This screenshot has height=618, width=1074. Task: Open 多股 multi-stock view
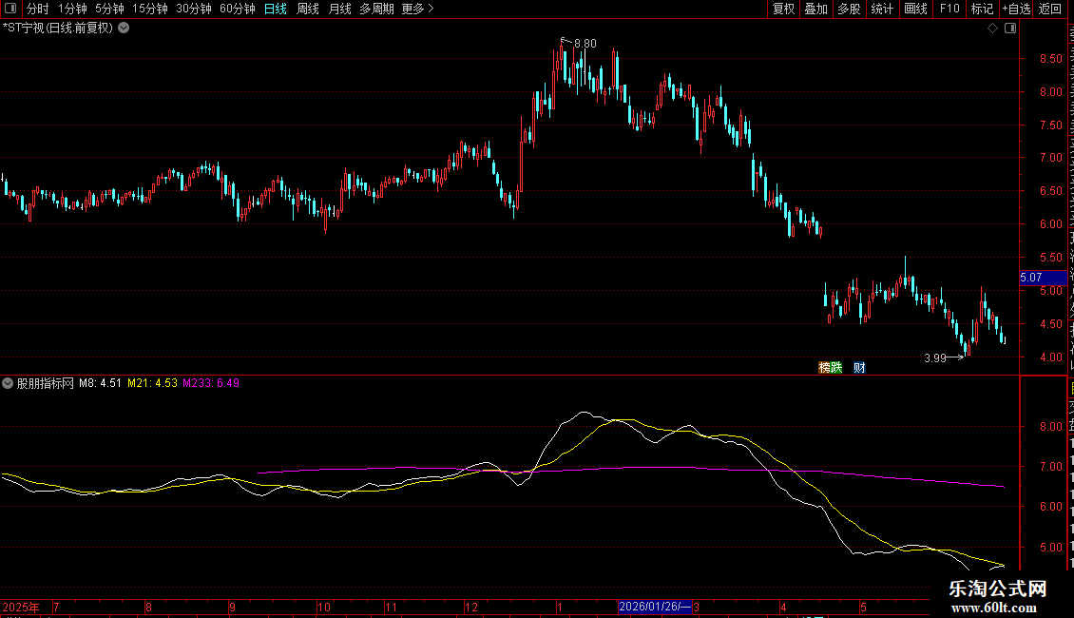tap(849, 9)
